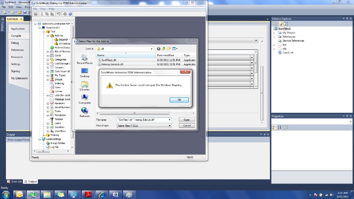Open the Files of type dropdown
This screenshot has height=199, width=354.
169,126
